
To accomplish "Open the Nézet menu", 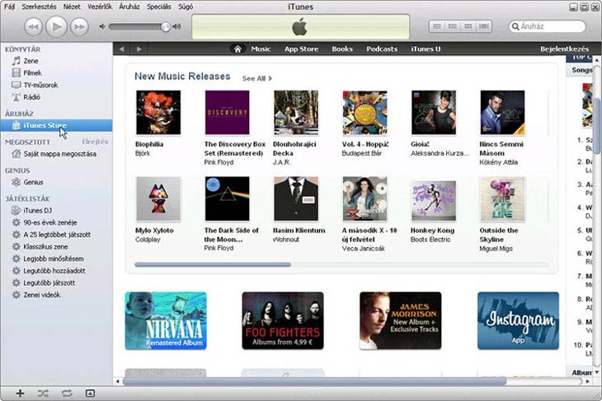I will (72, 7).
